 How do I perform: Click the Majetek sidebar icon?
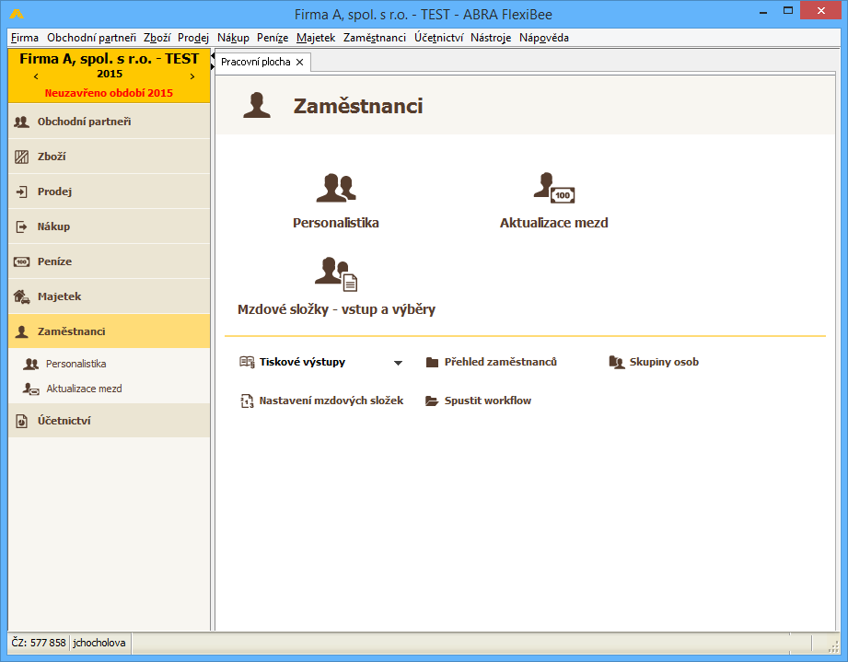point(21,296)
